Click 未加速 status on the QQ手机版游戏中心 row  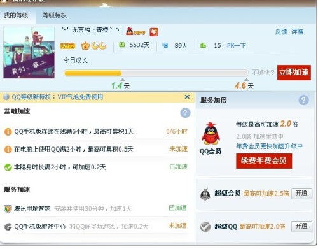[x=177, y=225]
